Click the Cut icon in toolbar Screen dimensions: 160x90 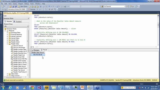click(41, 6)
